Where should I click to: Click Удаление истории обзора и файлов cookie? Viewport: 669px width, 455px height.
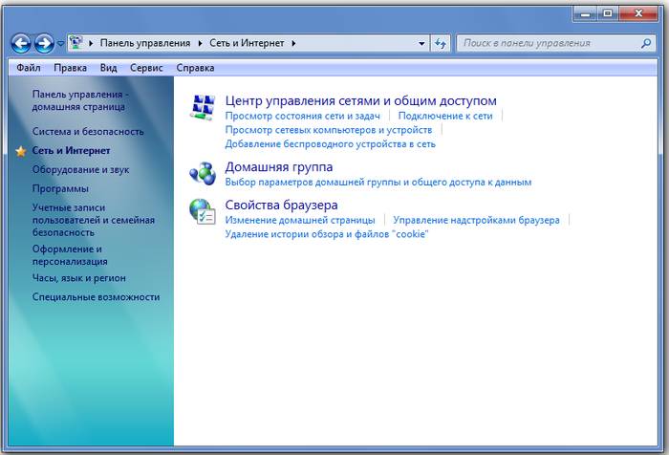click(x=327, y=234)
